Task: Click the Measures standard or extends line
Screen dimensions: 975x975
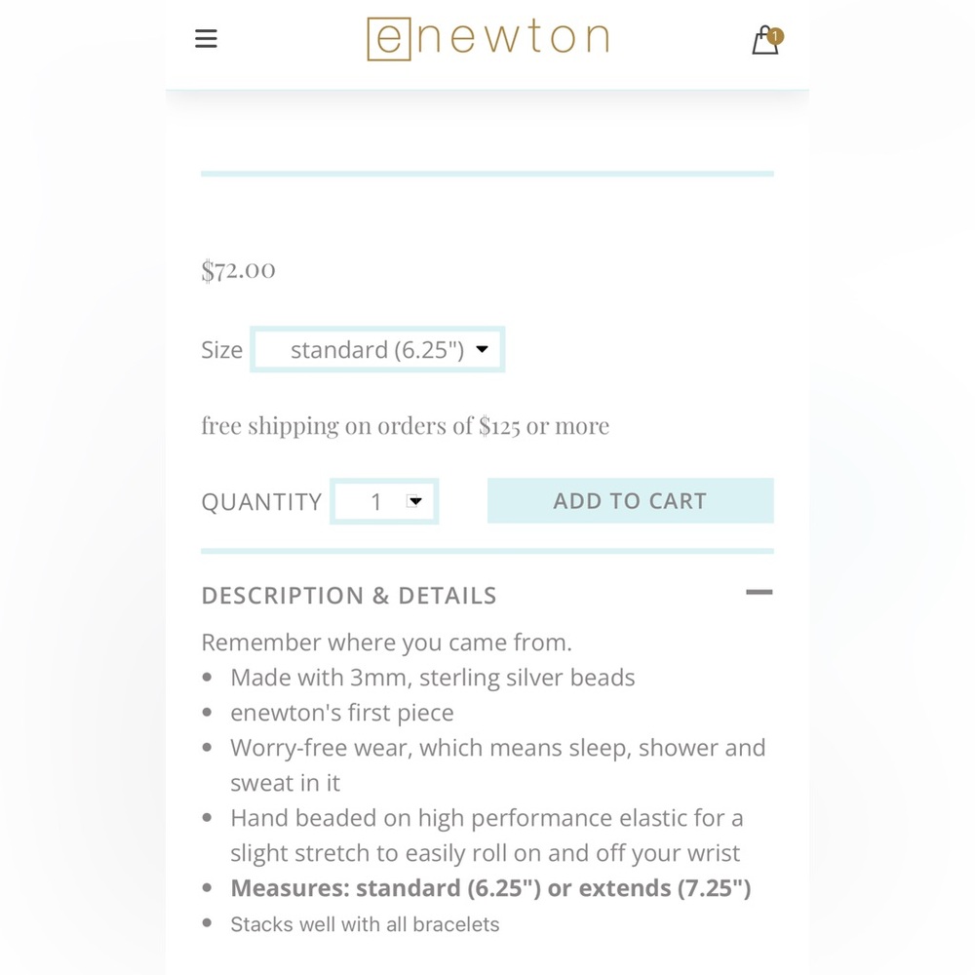Action: pos(490,888)
